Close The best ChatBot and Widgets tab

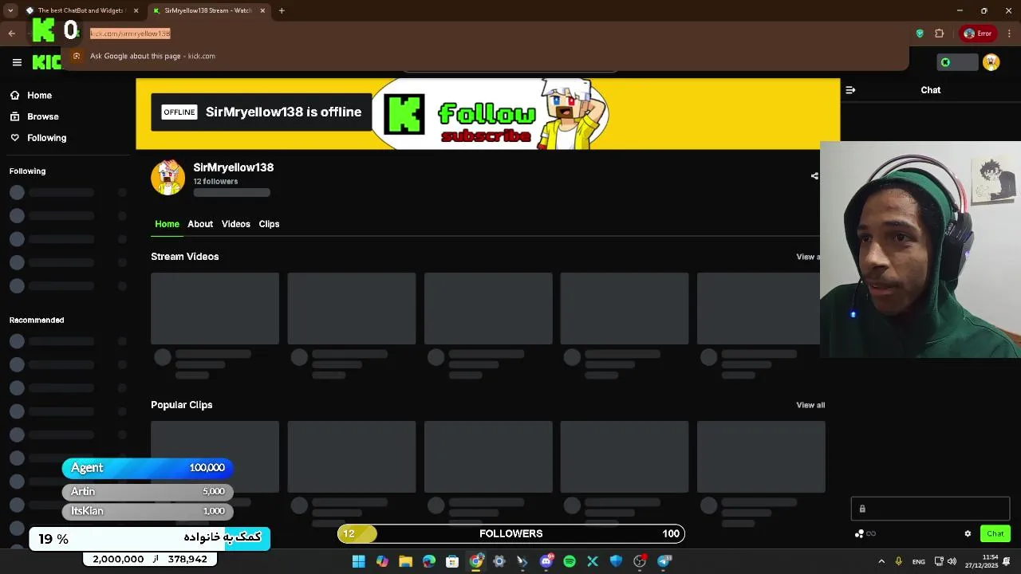pos(136,10)
